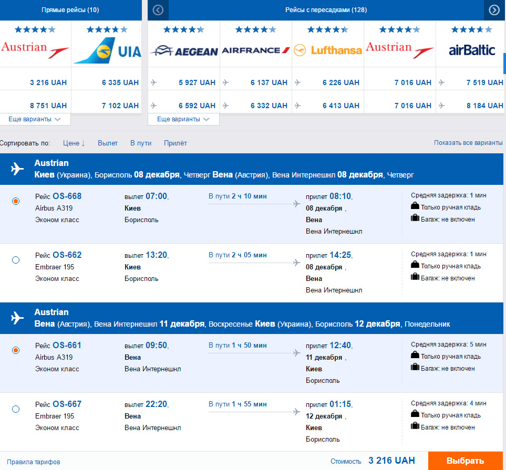Click the baggage icon for flight OS-667
Viewport: 506px width, 470px height.
point(415,425)
